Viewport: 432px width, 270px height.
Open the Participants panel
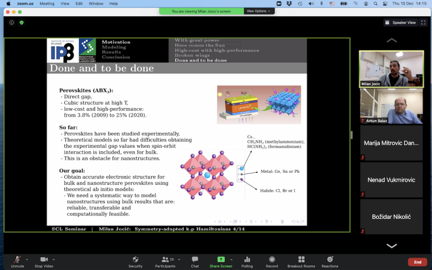point(165,262)
